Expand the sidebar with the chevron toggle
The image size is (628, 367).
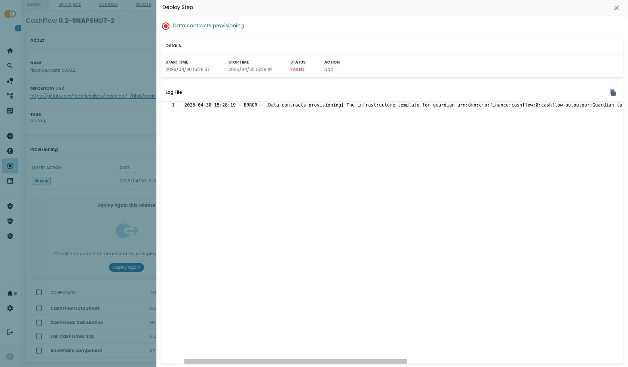(18, 28)
